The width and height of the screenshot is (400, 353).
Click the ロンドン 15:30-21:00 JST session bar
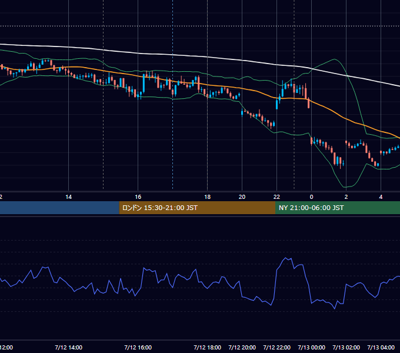pos(197,208)
